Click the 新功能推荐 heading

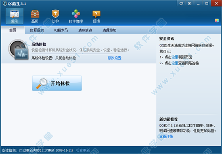coord(168,119)
